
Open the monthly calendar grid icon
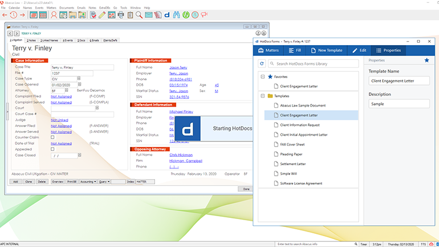(x=43, y=15)
